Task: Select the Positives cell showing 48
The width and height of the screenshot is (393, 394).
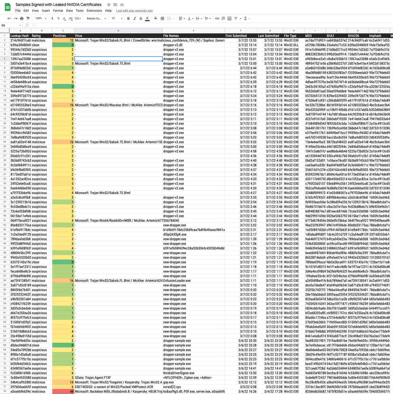Action: (x=63, y=391)
